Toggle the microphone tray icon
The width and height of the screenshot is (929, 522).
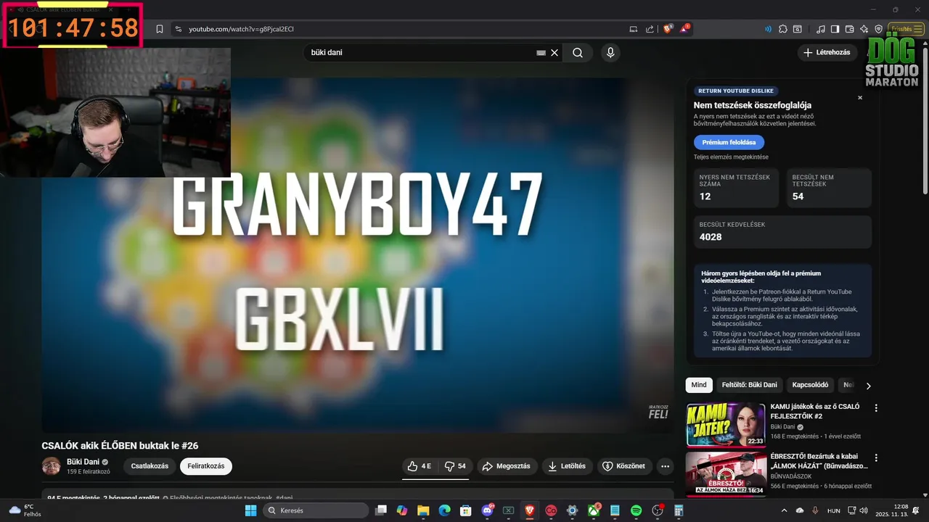tap(815, 510)
